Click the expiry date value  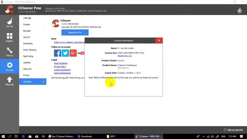coord(129,73)
